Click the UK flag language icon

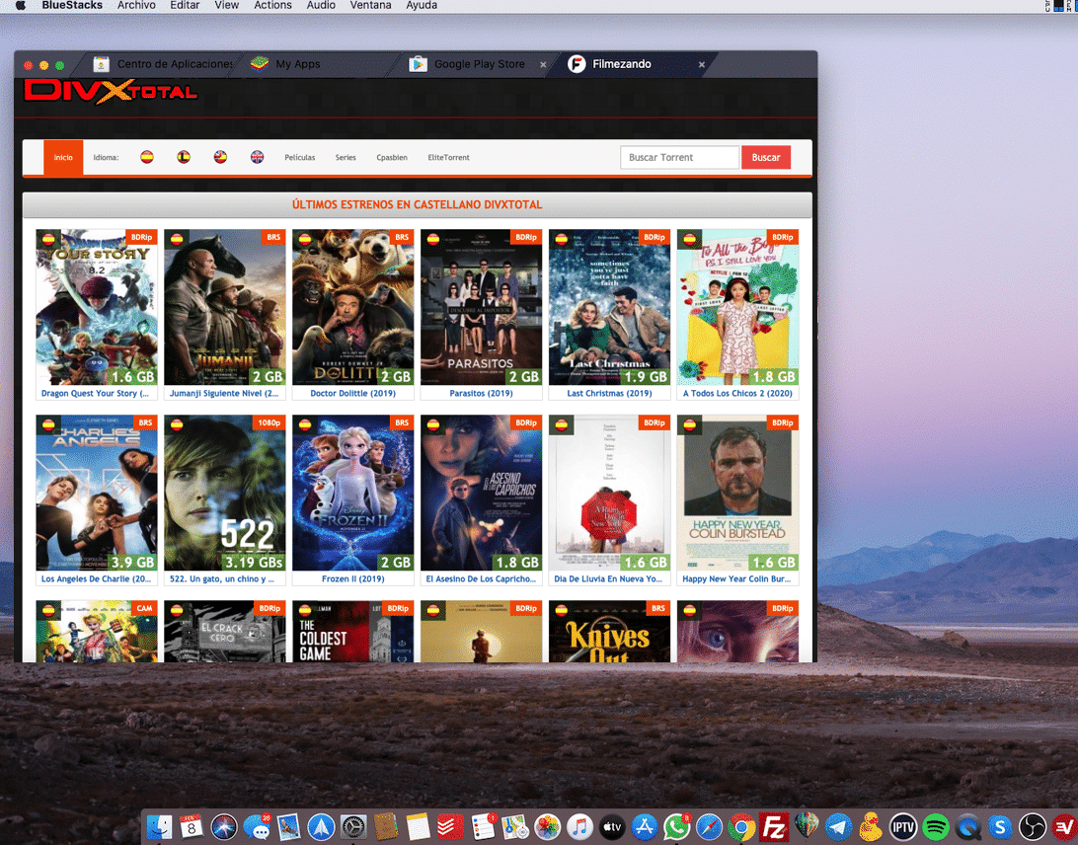256,157
